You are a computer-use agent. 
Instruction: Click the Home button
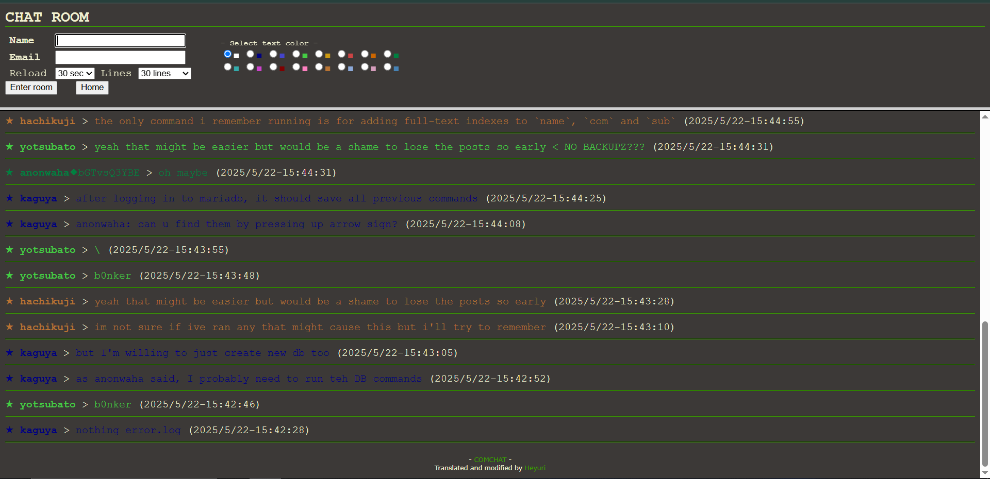(x=92, y=88)
